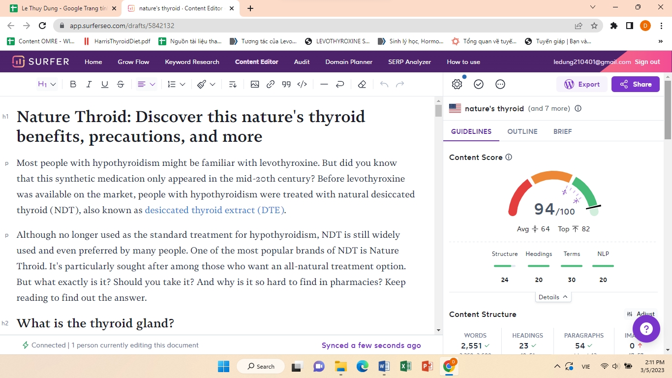The width and height of the screenshot is (672, 378).
Task: Launch Microsoft Word from the taskbar
Action: pos(384,366)
